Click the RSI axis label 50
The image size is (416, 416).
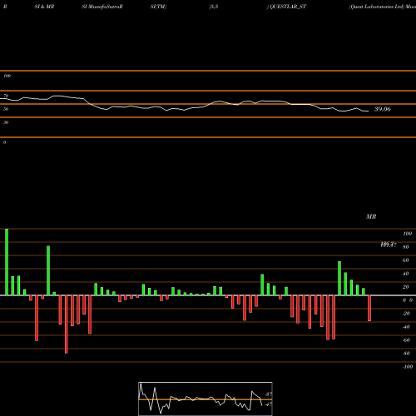tap(6, 109)
